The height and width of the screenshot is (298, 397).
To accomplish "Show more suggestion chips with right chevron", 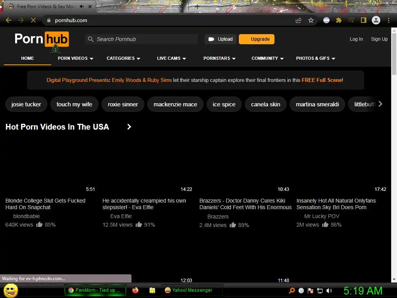I will tap(380, 104).
